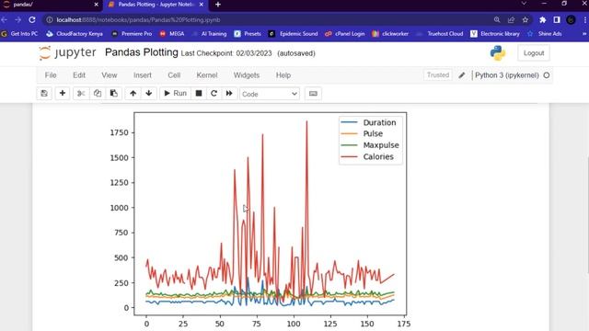Restart kernel and run all cells icon
This screenshot has width=589, height=331.
229,94
